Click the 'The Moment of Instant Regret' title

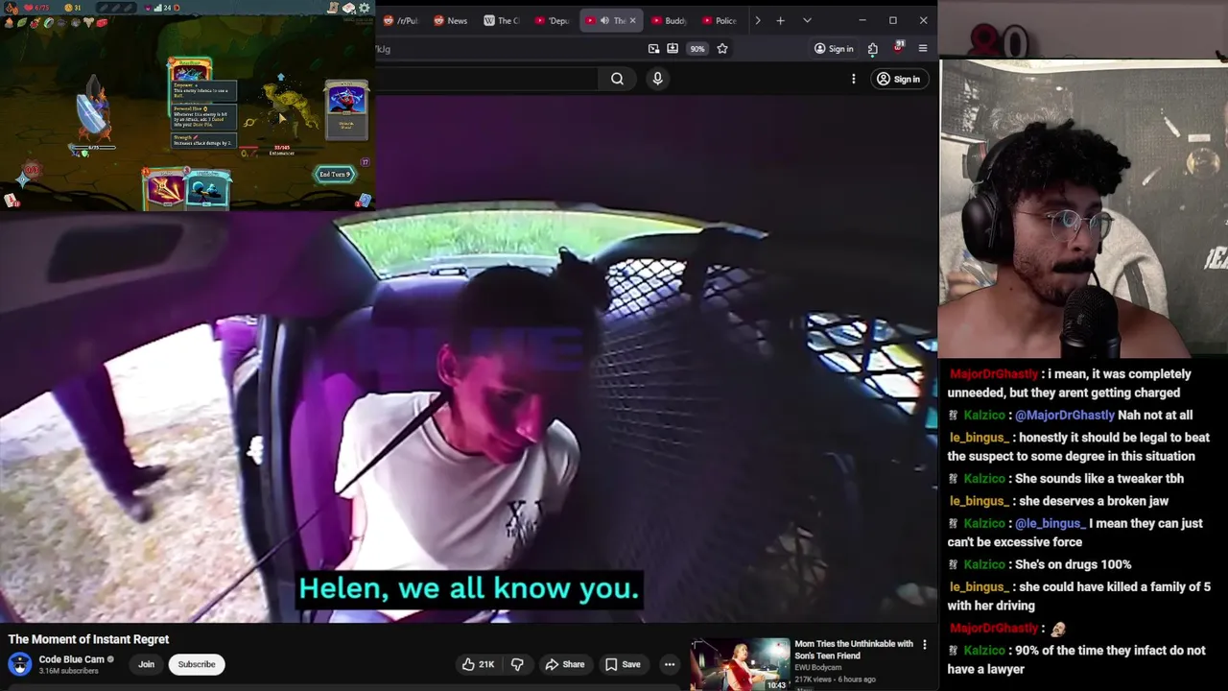88,639
